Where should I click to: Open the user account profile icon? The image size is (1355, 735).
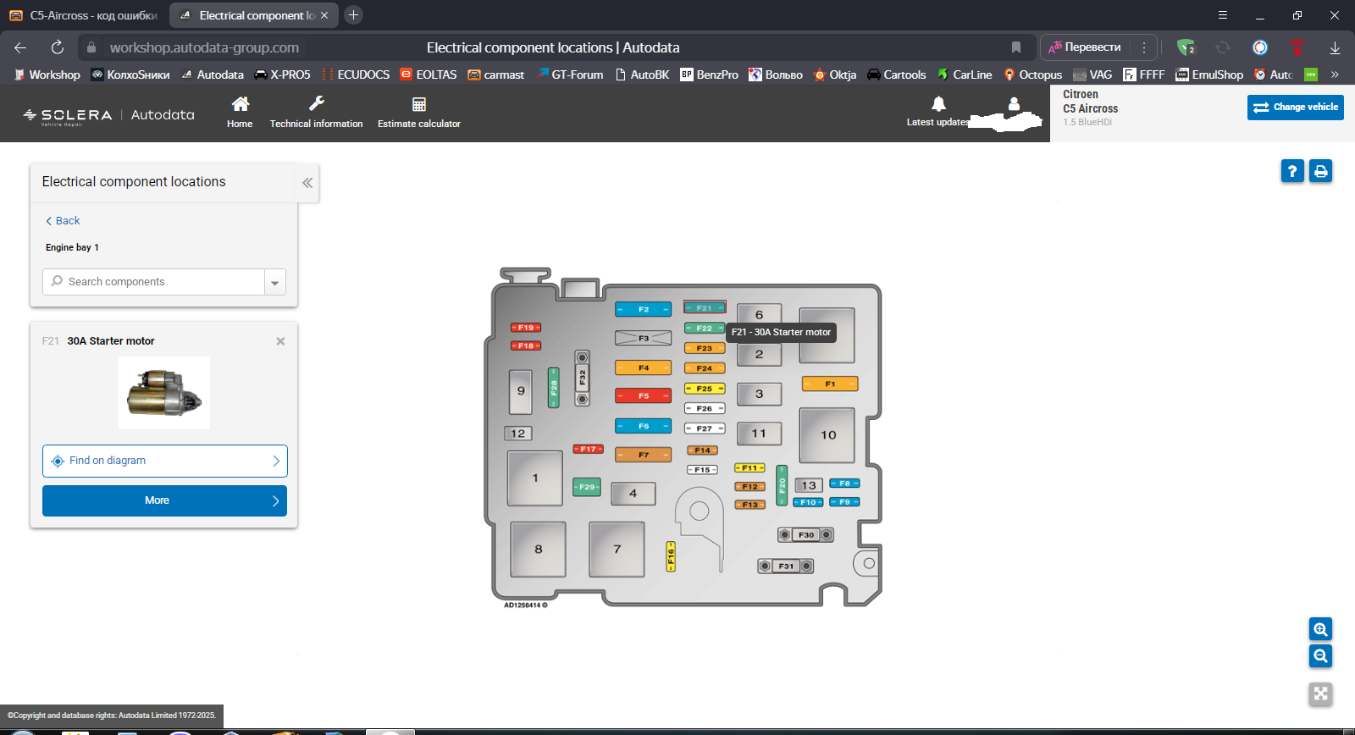1014,104
